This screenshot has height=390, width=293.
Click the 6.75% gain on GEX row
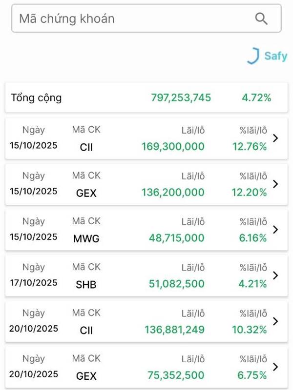[253, 375]
